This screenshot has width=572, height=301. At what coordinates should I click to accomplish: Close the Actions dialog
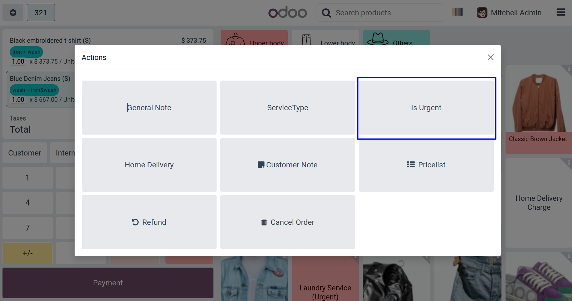(x=491, y=57)
